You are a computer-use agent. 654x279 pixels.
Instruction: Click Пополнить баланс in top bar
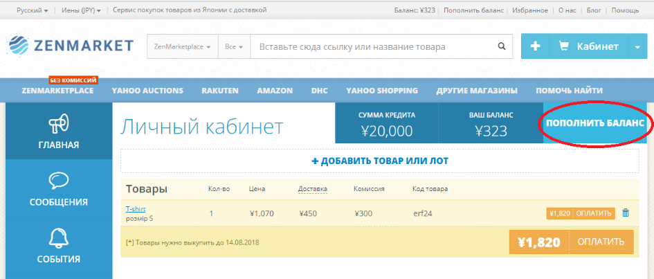(473, 10)
